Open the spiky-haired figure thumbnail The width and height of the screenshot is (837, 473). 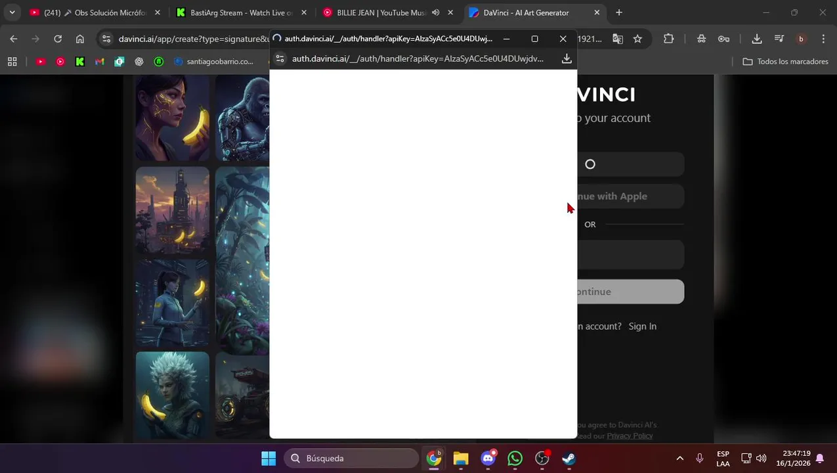pyautogui.click(x=173, y=395)
